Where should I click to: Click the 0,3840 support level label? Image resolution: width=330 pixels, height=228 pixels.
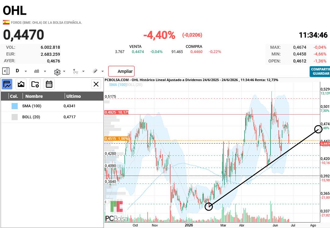coord(110,182)
